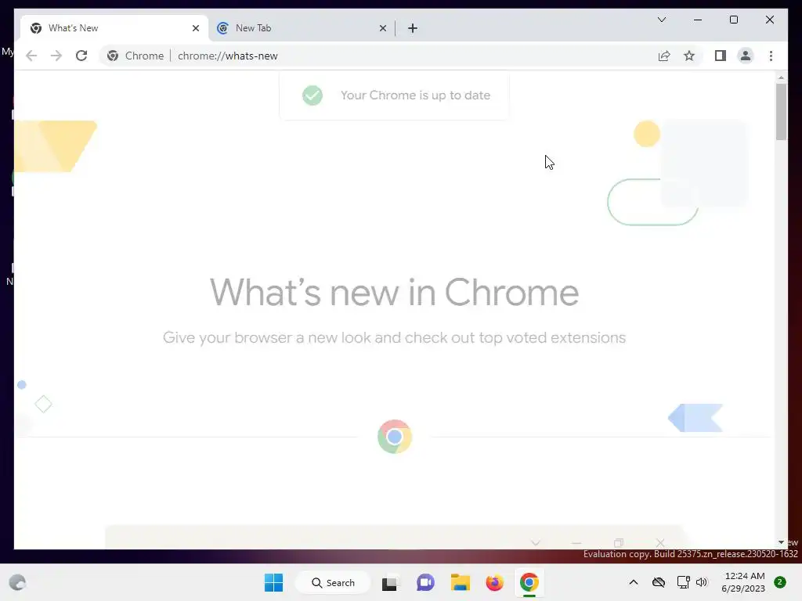Click the scrollbar down arrow
The width and height of the screenshot is (802, 601).
(x=781, y=542)
